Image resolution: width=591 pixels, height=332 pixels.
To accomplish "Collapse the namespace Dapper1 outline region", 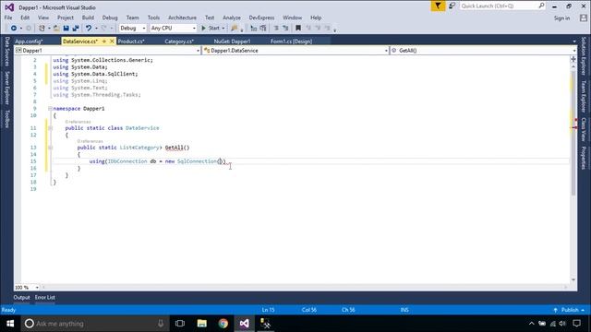I will click(50, 109).
